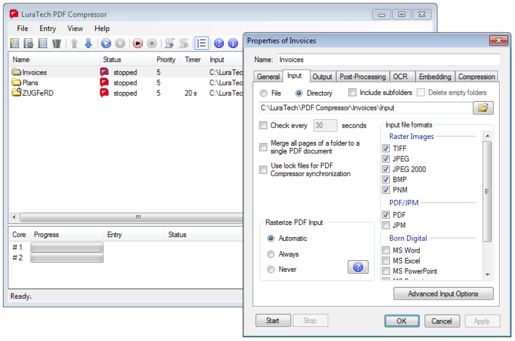Select the File radio button
This screenshot has width=515, height=341.
[263, 93]
